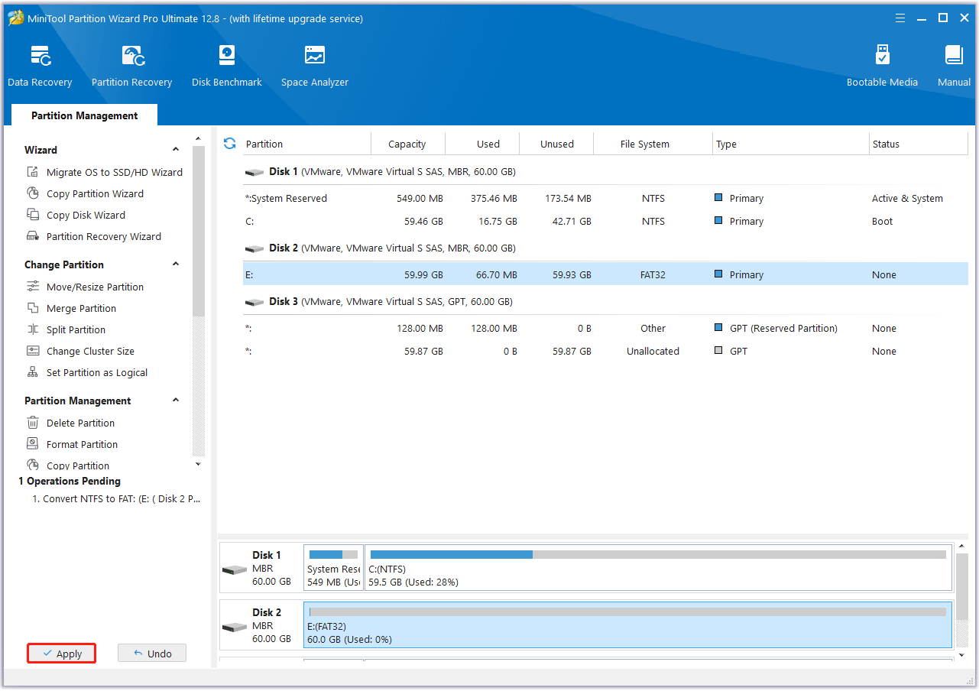This screenshot has height=691, width=979.
Task: Apply the pending operations
Action: pyautogui.click(x=62, y=654)
